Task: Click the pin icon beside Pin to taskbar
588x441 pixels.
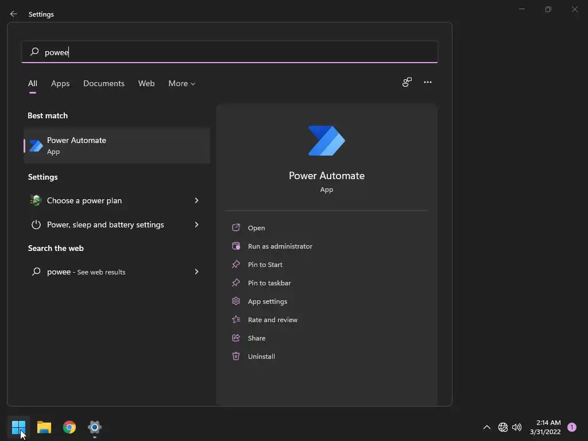Action: pos(236,283)
